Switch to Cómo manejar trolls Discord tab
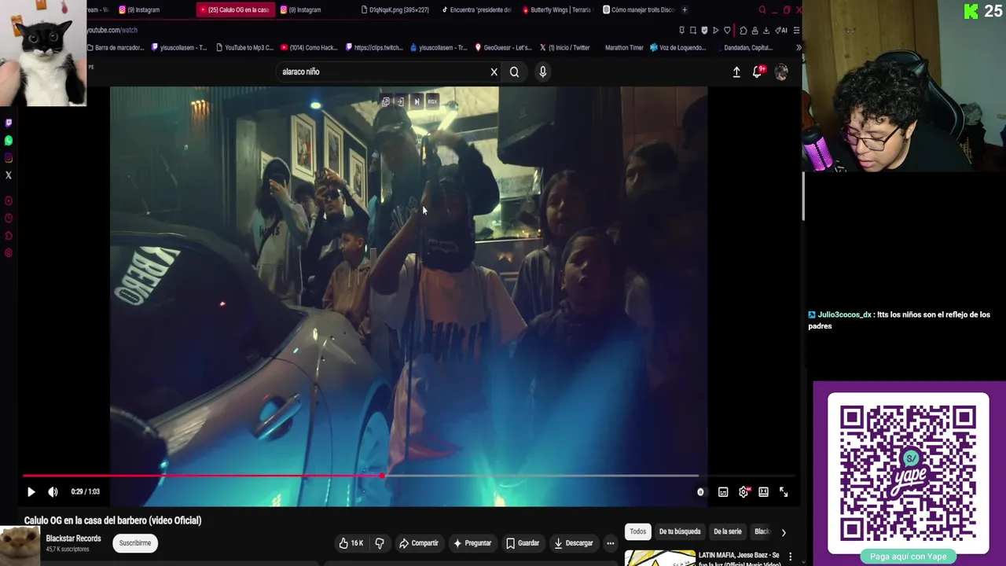 coord(638,9)
